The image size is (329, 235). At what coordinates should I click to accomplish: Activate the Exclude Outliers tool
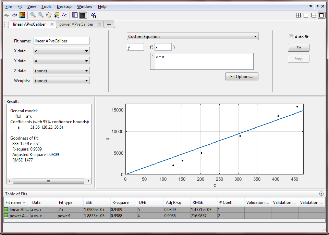64,15
